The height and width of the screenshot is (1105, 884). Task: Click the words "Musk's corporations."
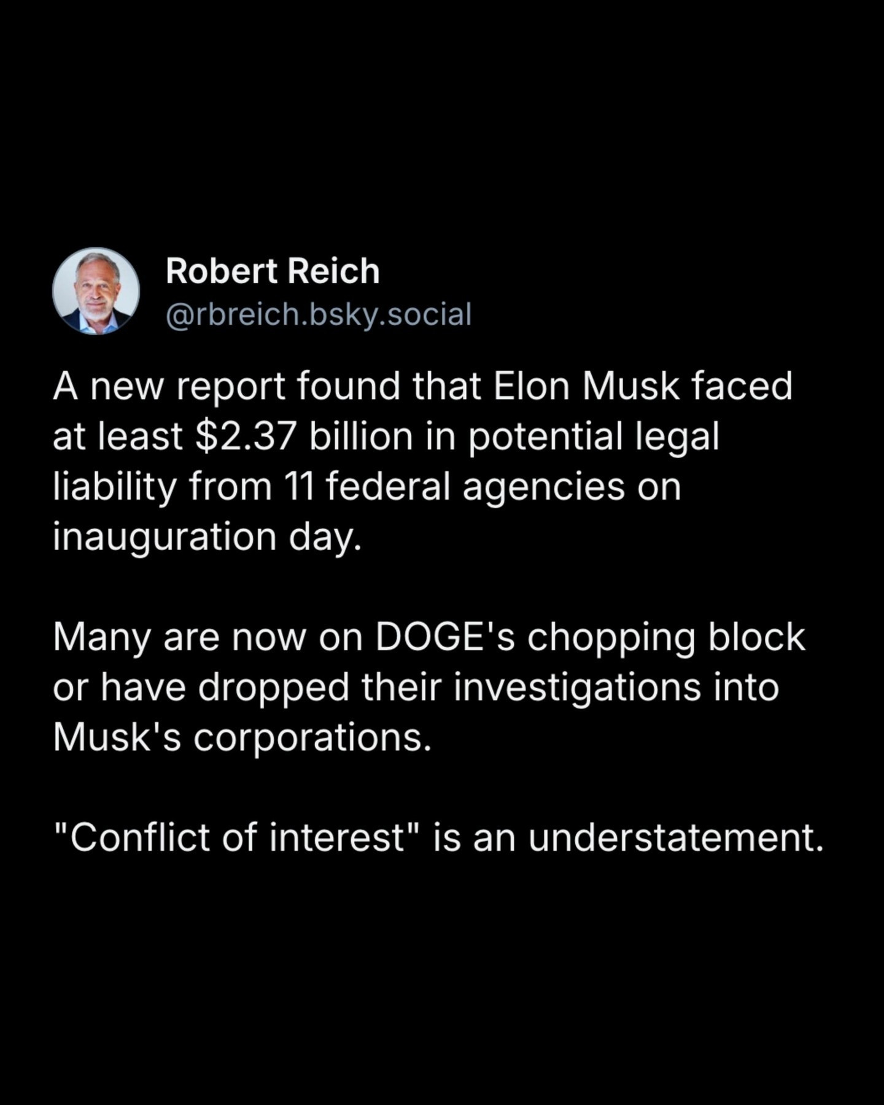(242, 737)
